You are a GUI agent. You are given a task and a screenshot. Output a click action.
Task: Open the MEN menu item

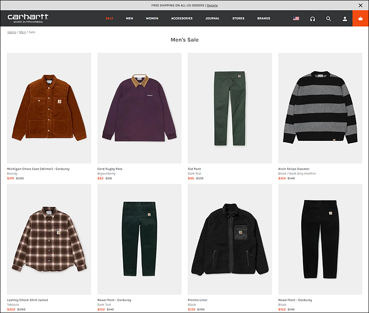129,18
